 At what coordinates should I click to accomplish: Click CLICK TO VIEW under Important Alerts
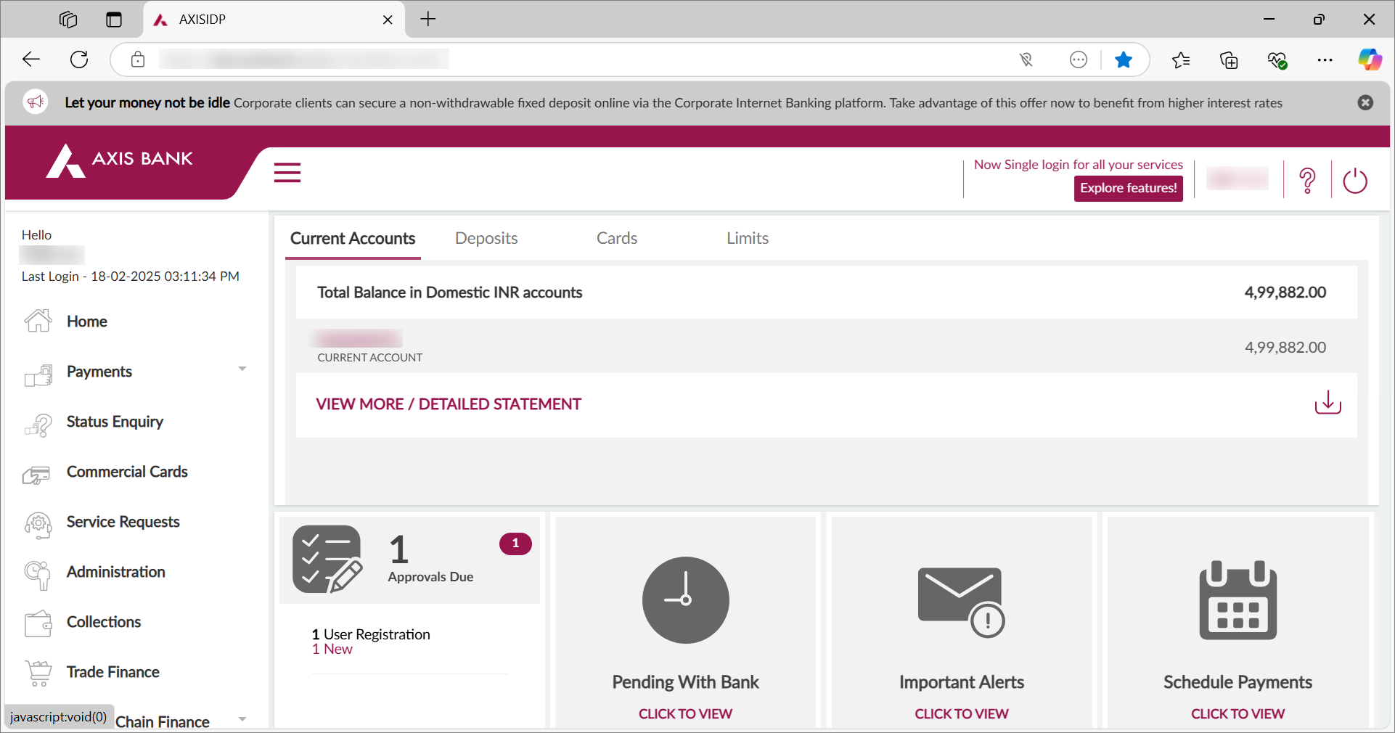[962, 714]
